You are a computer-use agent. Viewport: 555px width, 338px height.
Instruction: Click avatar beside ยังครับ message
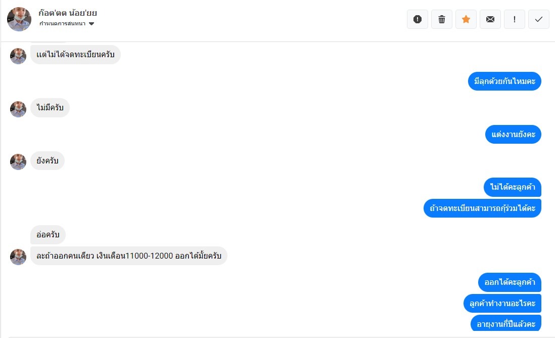[x=18, y=162]
